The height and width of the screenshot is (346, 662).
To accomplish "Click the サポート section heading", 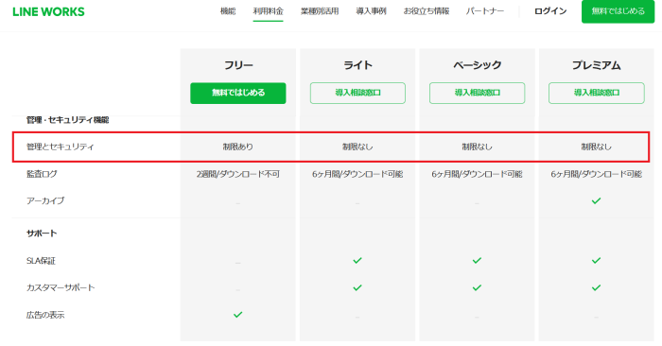I will click(42, 234).
